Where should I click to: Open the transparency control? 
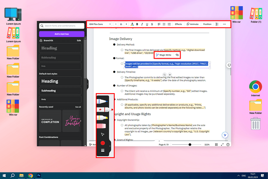(217, 24)
